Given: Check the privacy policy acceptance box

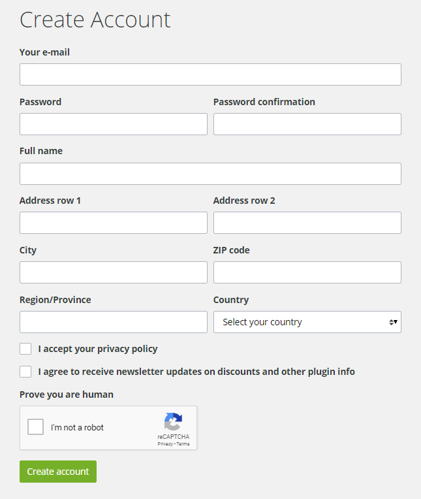Looking at the screenshot, I should [25, 349].
